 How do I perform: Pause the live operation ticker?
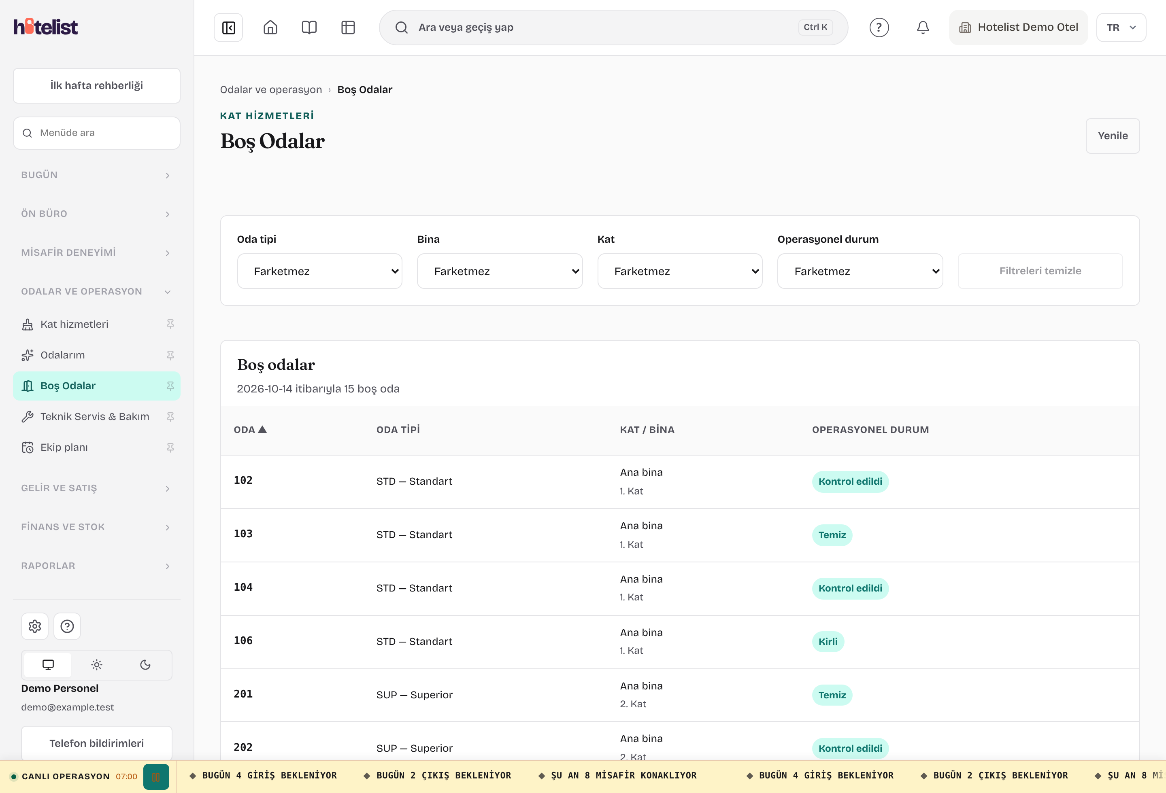(156, 777)
